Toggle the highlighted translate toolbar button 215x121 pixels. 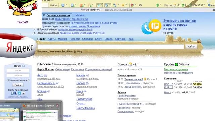coord(107,5)
